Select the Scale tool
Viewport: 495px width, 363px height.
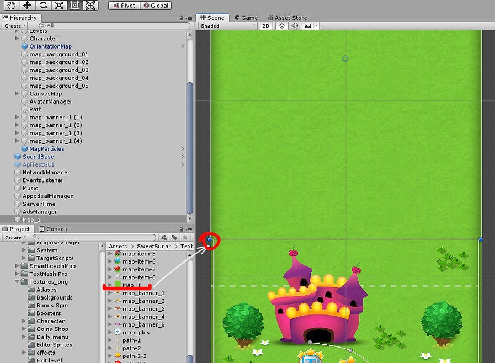pyautogui.click(x=59, y=6)
